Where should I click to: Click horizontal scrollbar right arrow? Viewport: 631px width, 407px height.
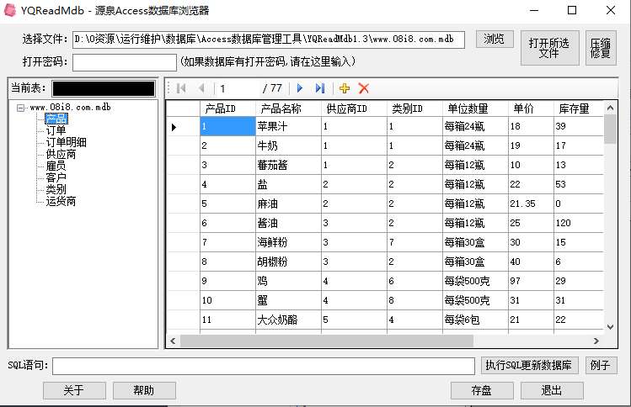tap(596, 341)
